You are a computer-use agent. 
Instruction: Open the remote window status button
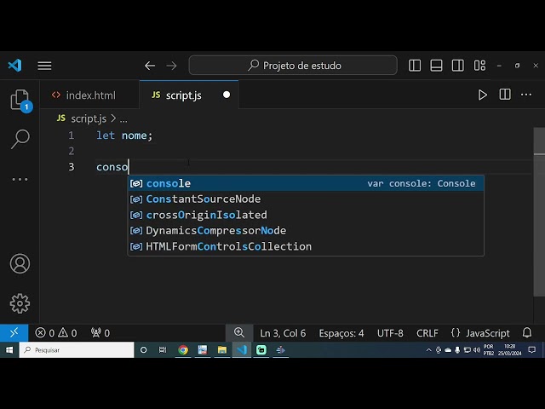click(14, 333)
